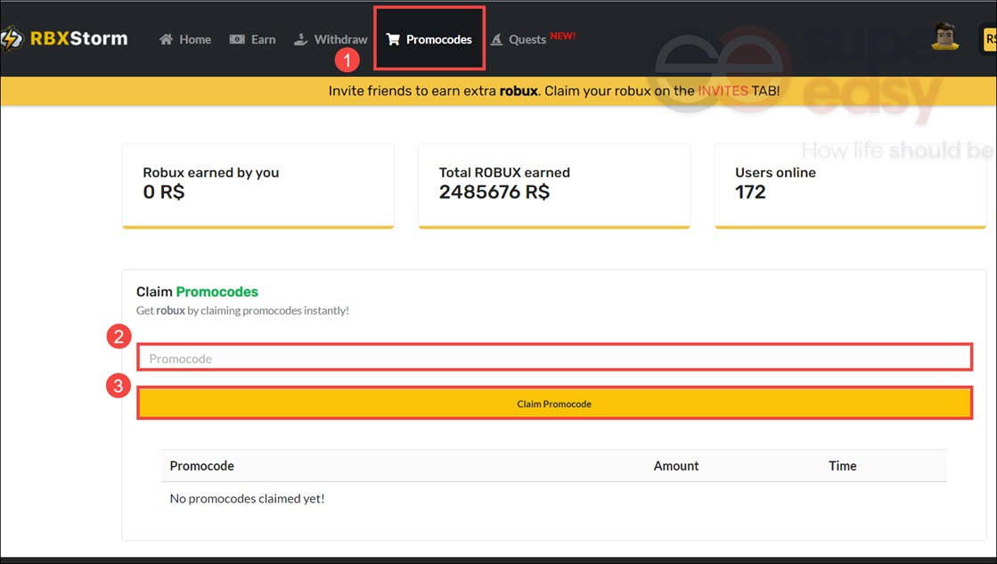Click the Promocode table column header

coord(201,466)
